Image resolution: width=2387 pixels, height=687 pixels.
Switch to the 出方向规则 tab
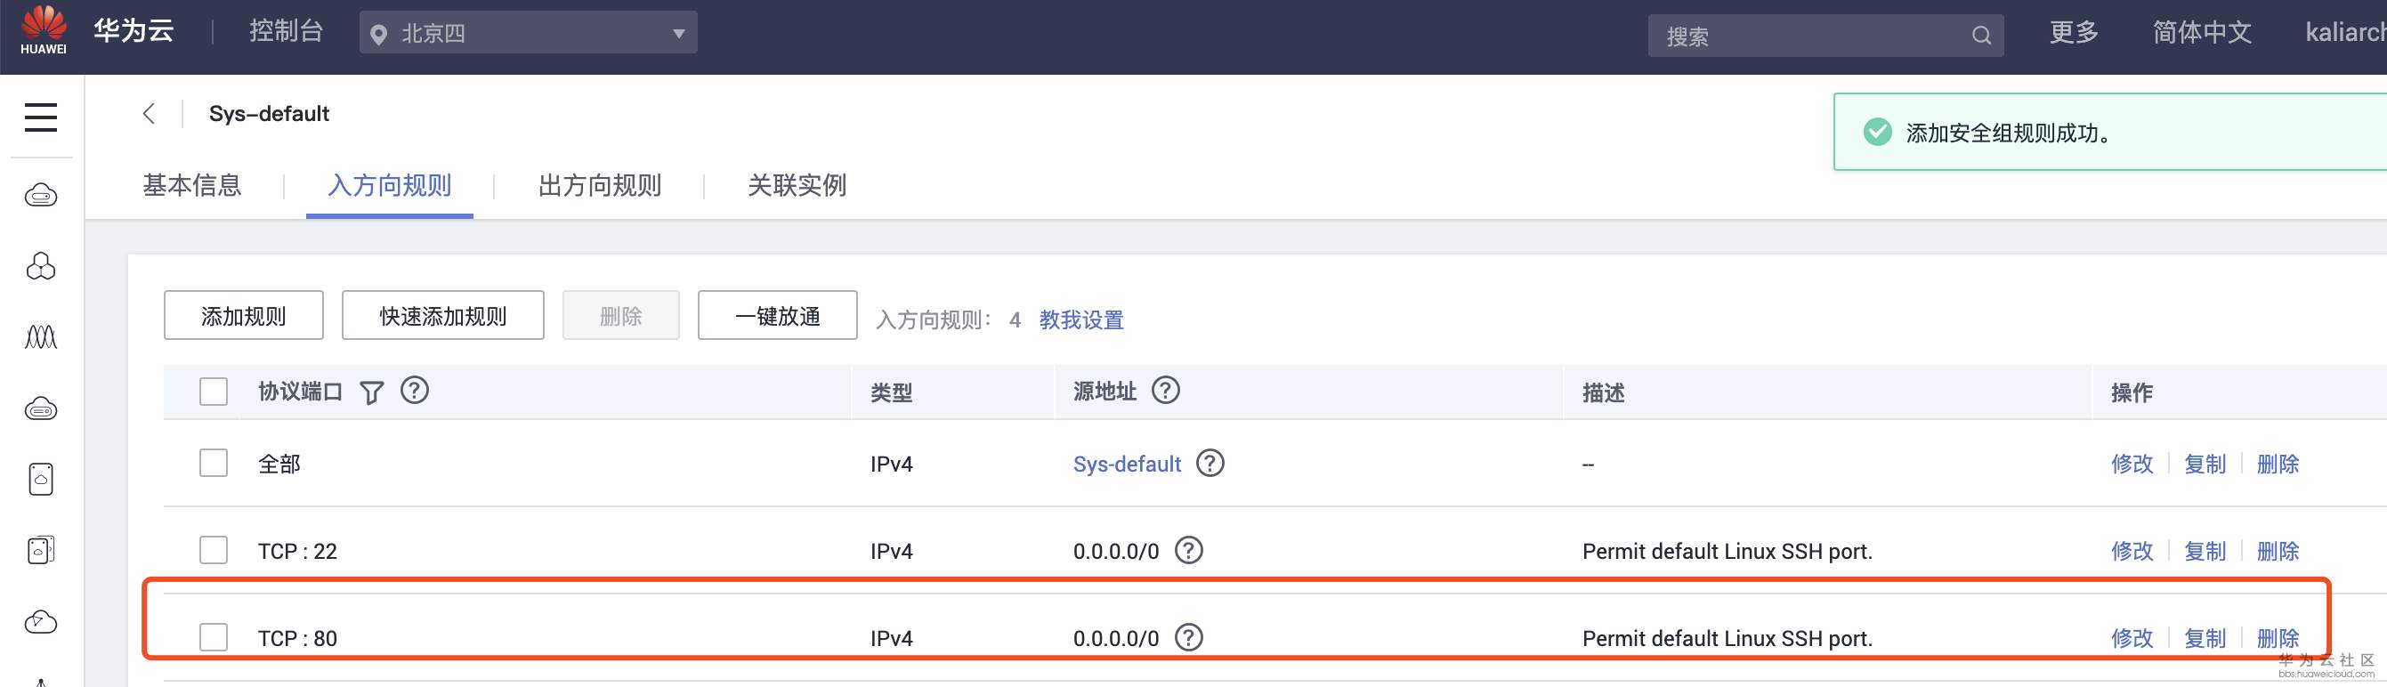[x=600, y=185]
